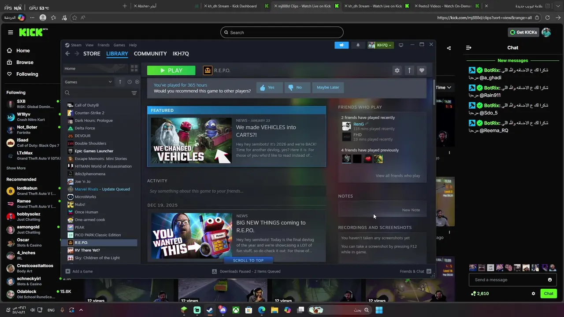Click Get KICKs button
Screen dimensions: 564x317
[523, 32]
